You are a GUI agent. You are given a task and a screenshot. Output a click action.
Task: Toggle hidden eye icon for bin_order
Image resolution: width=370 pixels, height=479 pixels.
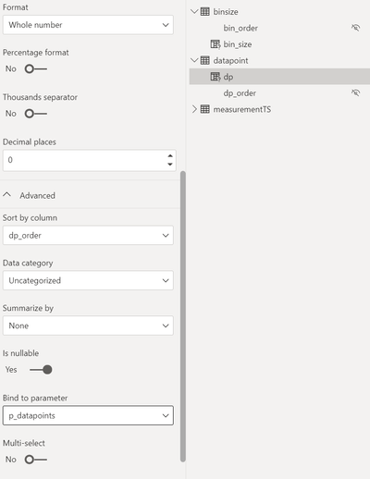(355, 28)
